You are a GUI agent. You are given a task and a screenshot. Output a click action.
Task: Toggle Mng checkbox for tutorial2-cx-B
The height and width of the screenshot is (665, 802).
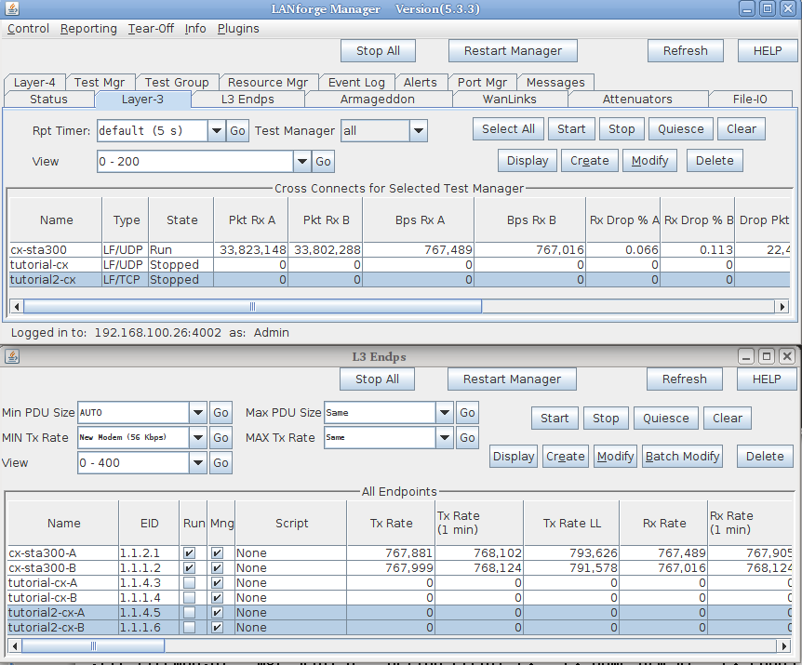(217, 627)
